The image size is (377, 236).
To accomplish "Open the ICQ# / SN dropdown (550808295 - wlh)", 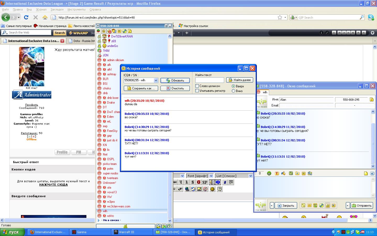I will pyautogui.click(x=156, y=80).
